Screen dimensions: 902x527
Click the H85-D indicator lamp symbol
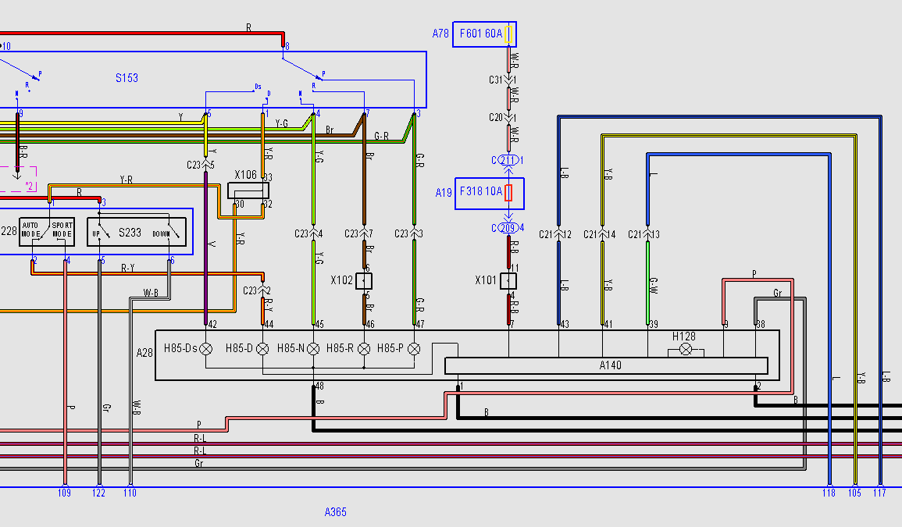tap(263, 348)
